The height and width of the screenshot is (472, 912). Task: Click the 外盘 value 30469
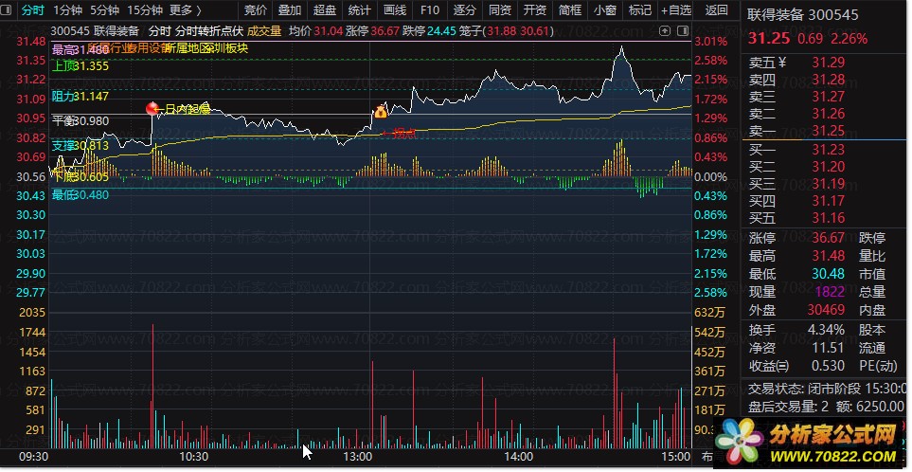[x=826, y=310]
